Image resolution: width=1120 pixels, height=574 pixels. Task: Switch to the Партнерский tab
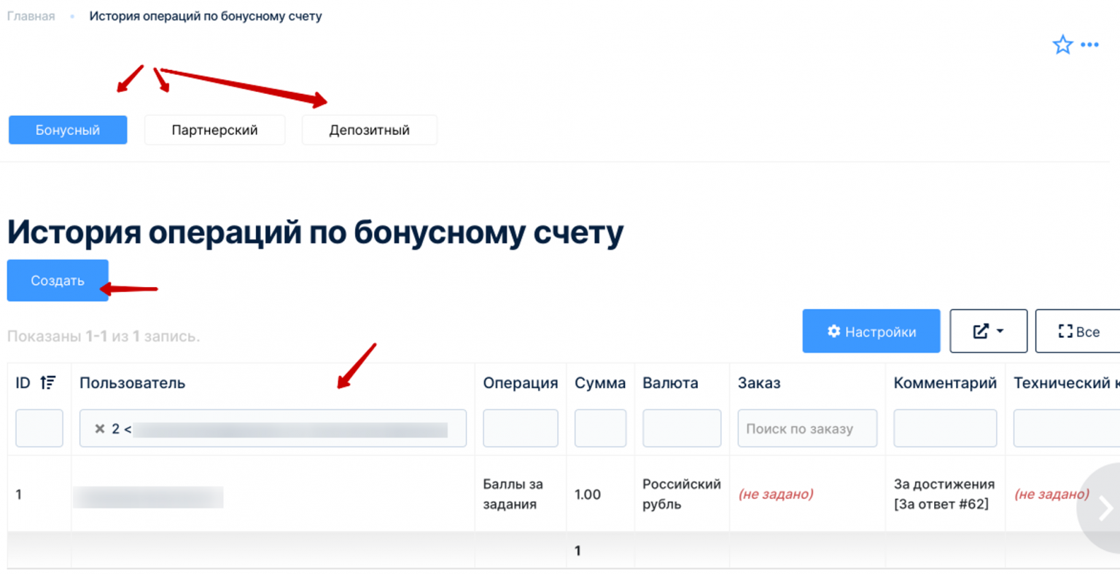tap(214, 130)
